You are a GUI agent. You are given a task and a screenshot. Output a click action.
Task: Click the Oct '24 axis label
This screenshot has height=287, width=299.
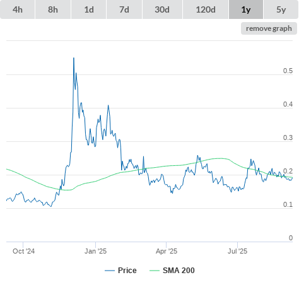pos(23,251)
